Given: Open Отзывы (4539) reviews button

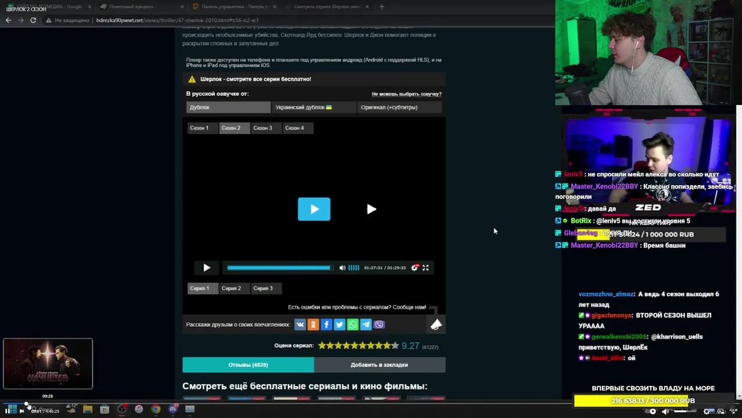Looking at the screenshot, I should click(x=248, y=365).
